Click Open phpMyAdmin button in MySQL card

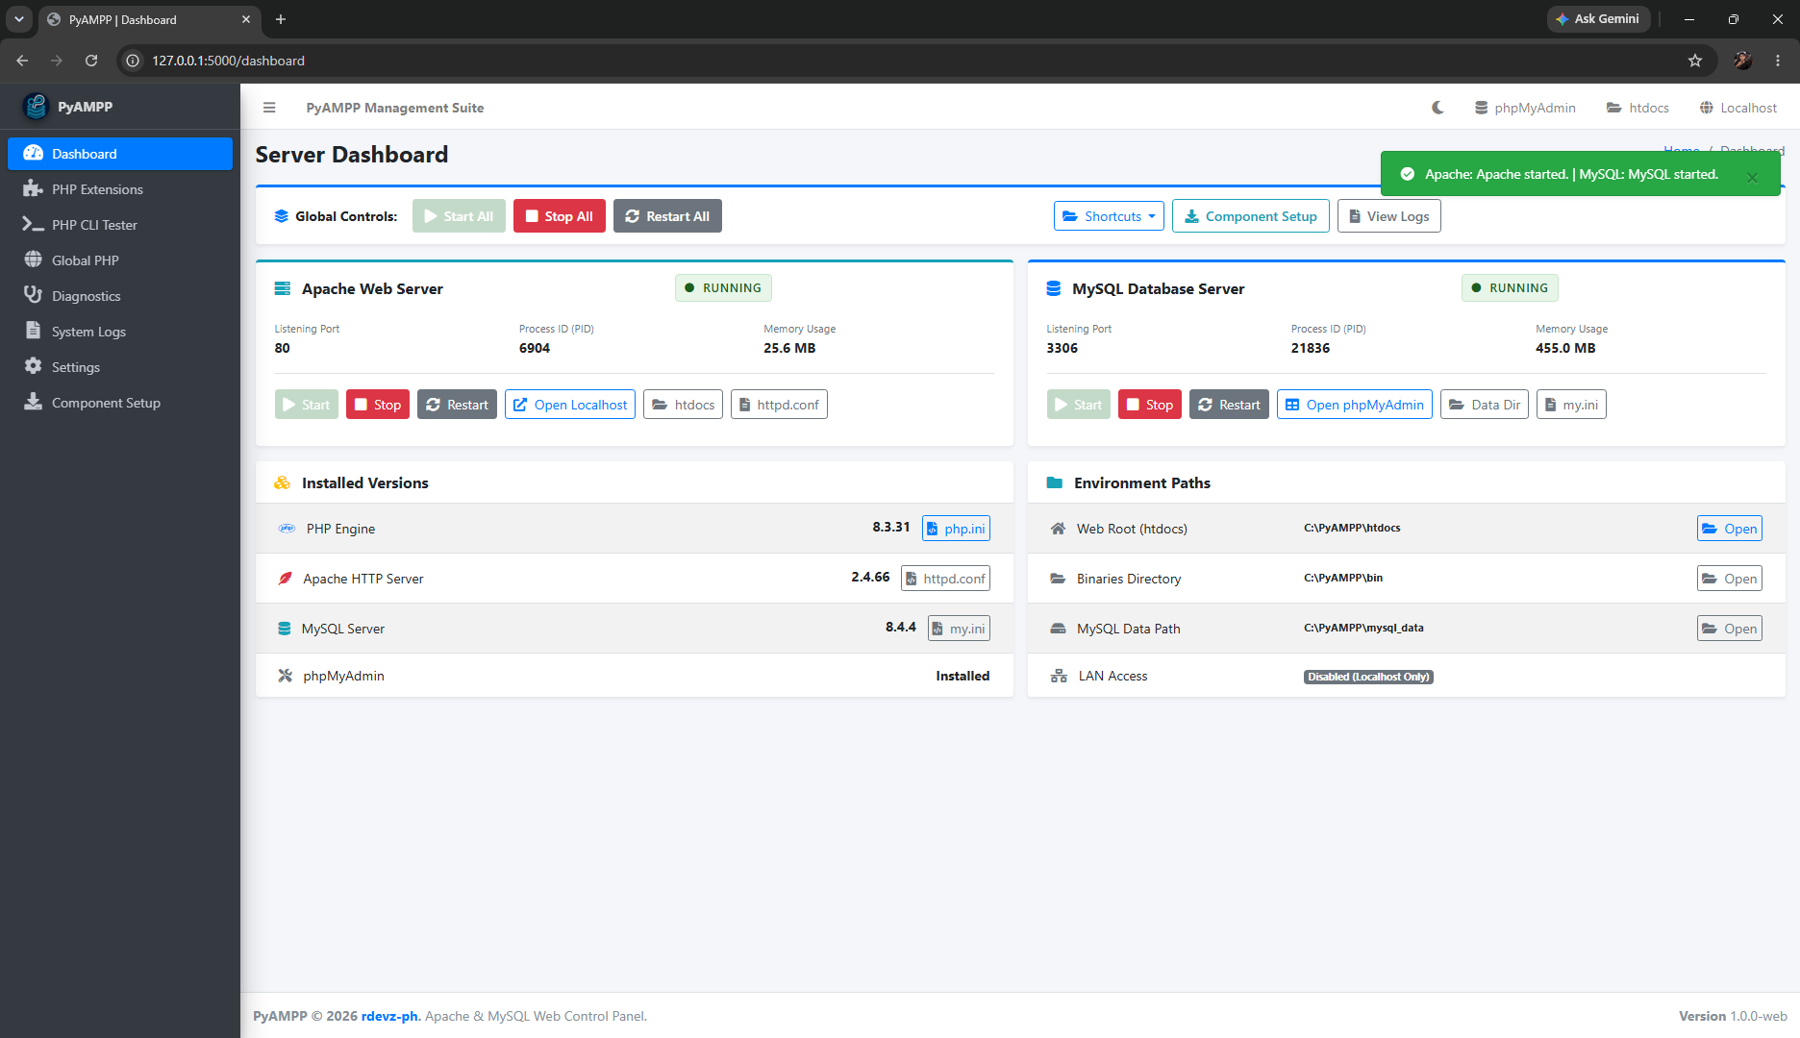1355,405
